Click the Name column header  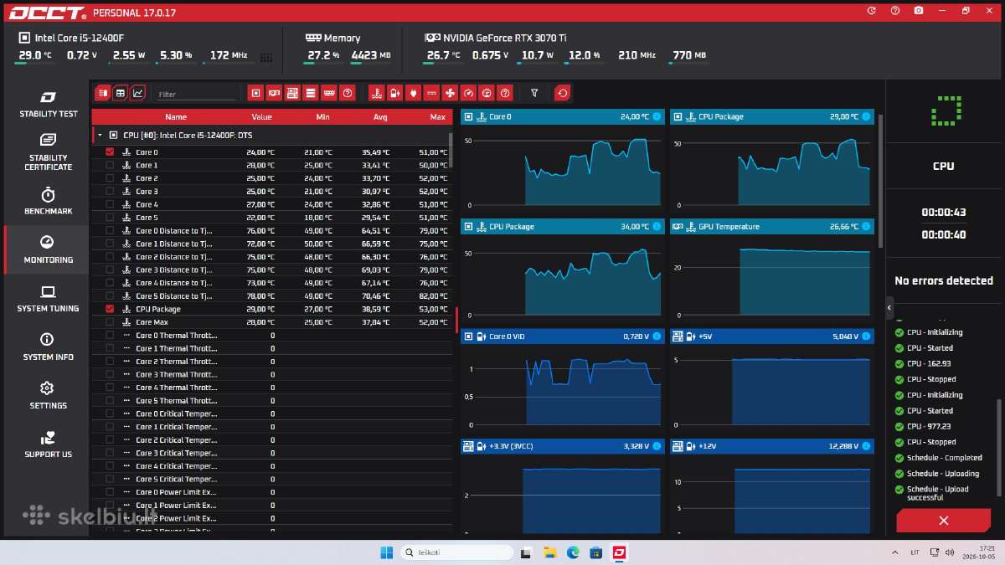click(176, 117)
